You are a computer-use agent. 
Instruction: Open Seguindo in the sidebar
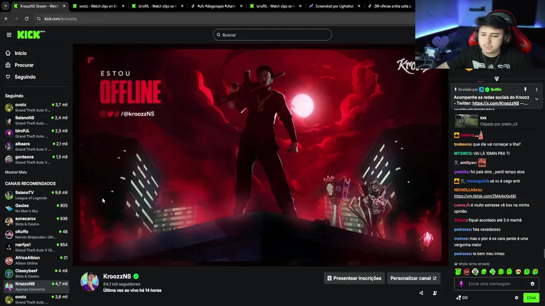click(x=25, y=77)
